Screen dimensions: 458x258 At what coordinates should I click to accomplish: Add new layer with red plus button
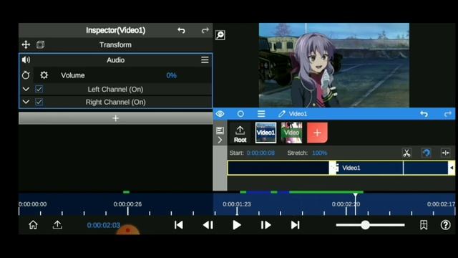pyautogui.click(x=317, y=133)
